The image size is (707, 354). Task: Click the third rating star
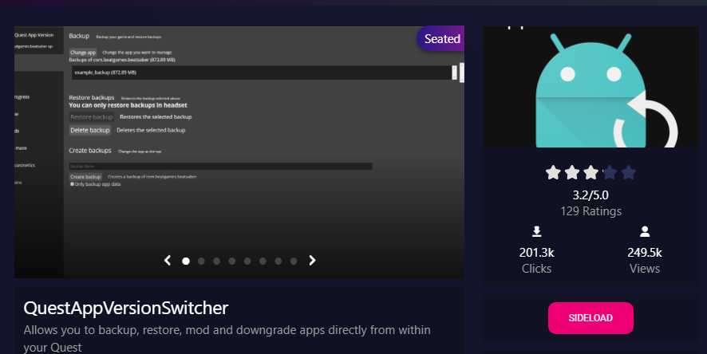pos(591,172)
